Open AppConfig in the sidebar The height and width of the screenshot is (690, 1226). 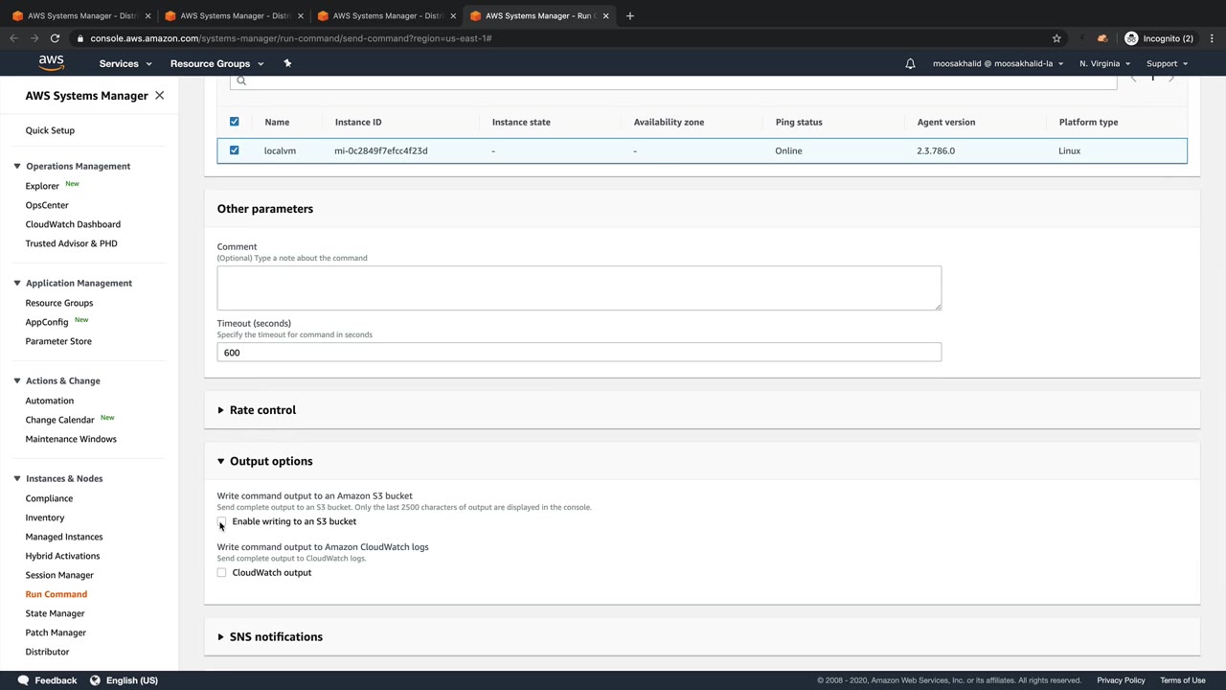click(47, 322)
